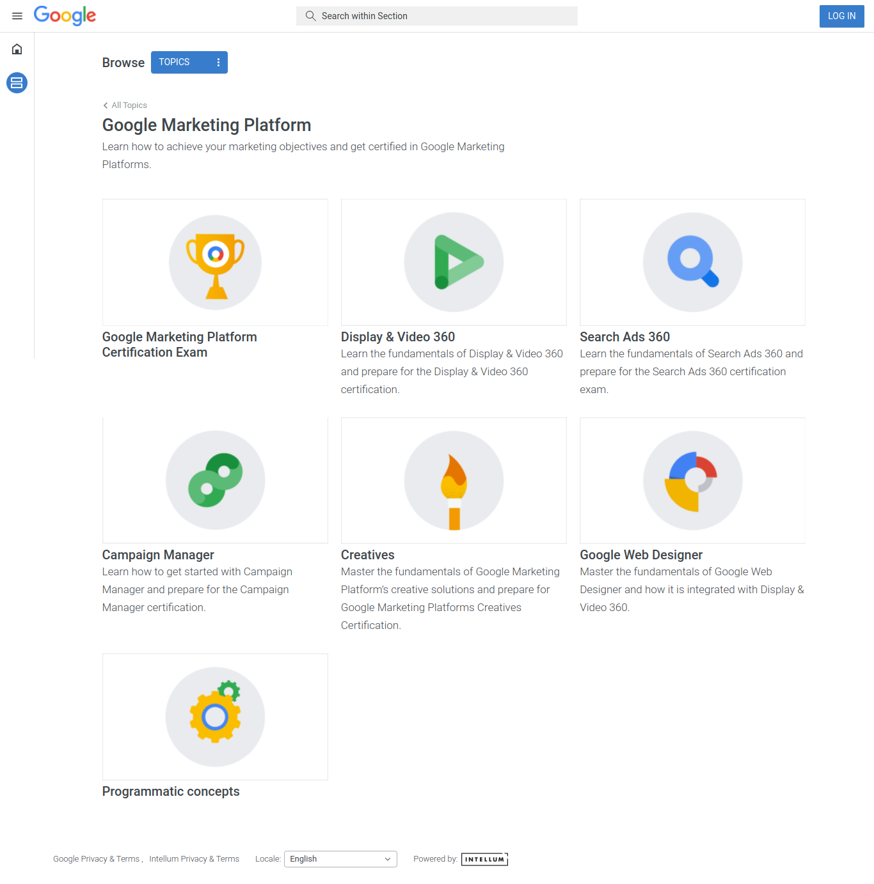Click the back chevron beside All Topics

106,105
